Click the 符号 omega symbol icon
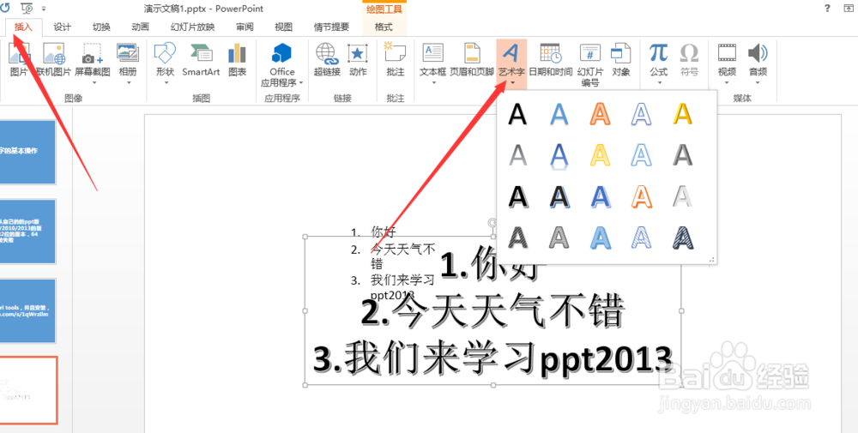This screenshot has height=433, width=858. (689, 53)
